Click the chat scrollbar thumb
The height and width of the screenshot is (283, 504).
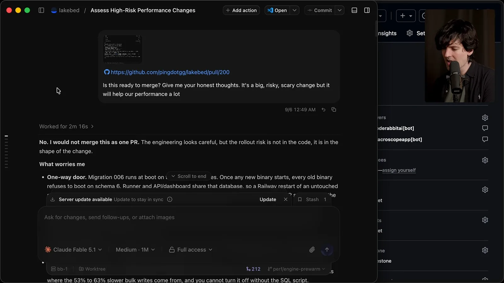pos(376,29)
